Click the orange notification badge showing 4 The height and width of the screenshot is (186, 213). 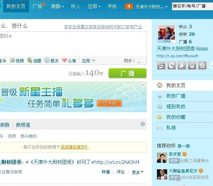point(129,6)
